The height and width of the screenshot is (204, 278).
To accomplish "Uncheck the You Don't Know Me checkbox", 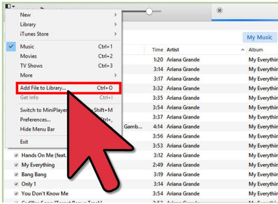I will point(16,194).
